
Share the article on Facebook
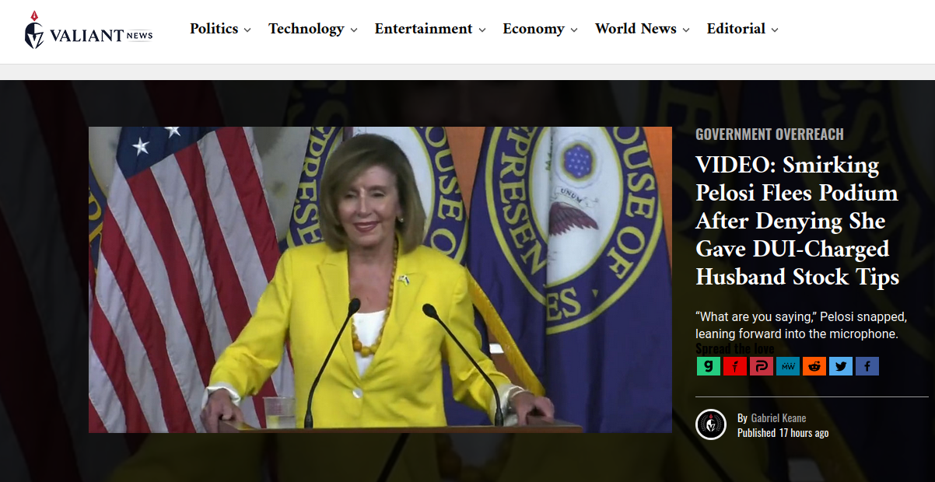tap(867, 366)
